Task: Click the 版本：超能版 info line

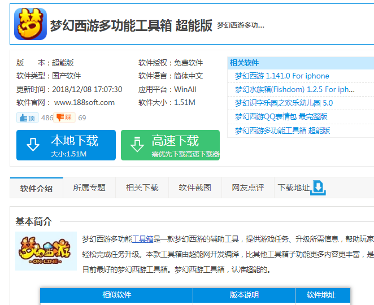Action: click(45, 63)
